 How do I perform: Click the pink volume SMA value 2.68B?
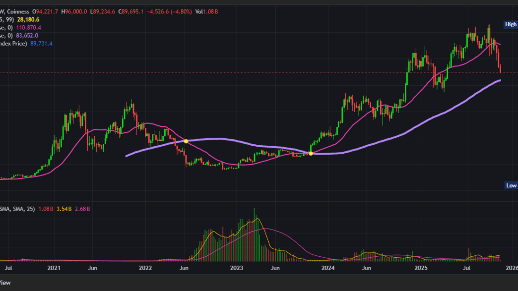coord(83,210)
